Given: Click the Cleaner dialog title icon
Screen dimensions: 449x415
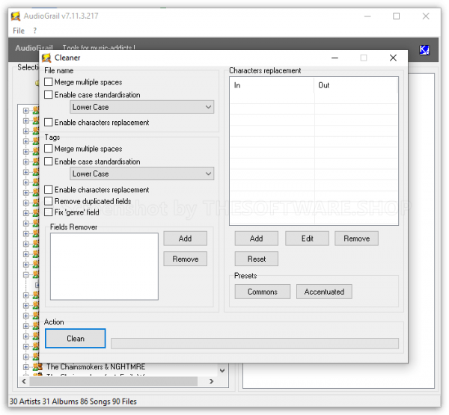Looking at the screenshot, I should tap(46, 58).
